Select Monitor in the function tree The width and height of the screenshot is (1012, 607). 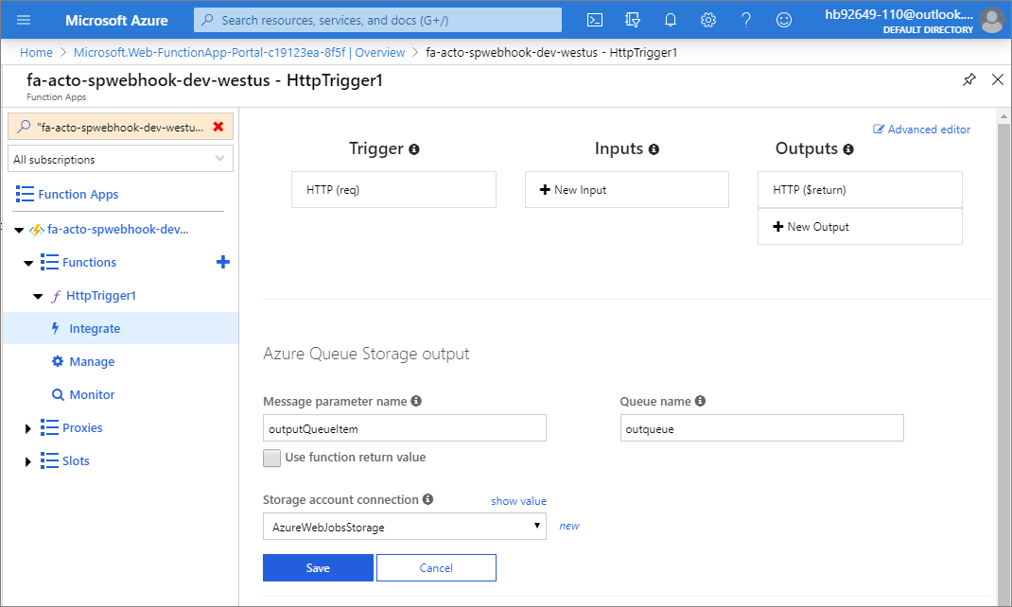(92, 394)
